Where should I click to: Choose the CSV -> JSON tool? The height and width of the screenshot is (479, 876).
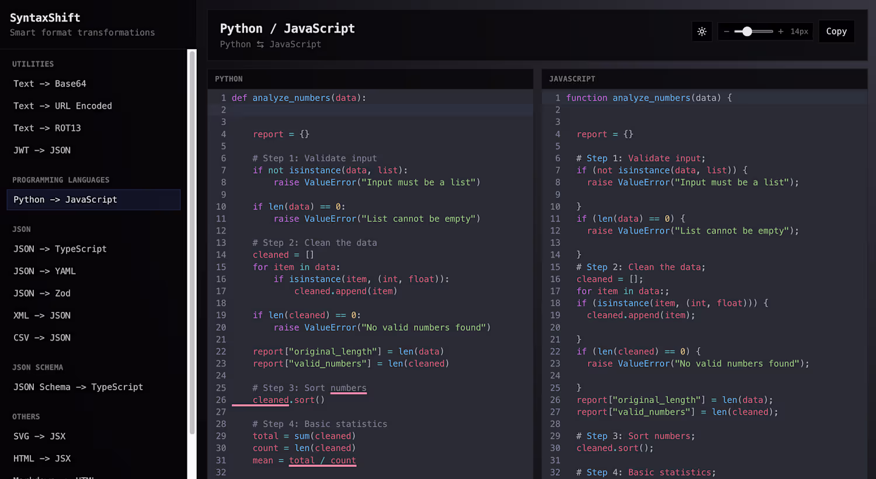pyautogui.click(x=42, y=338)
